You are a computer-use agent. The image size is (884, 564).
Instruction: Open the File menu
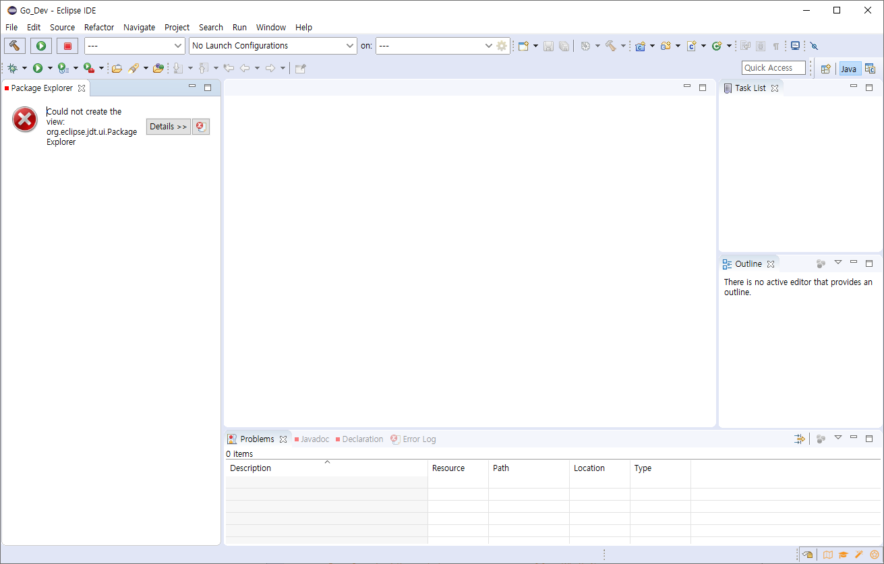pos(11,28)
